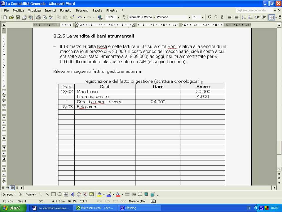Switch to the Flashing taskbar window
Viewport: 282px width, 212px height.
[x=139, y=208]
